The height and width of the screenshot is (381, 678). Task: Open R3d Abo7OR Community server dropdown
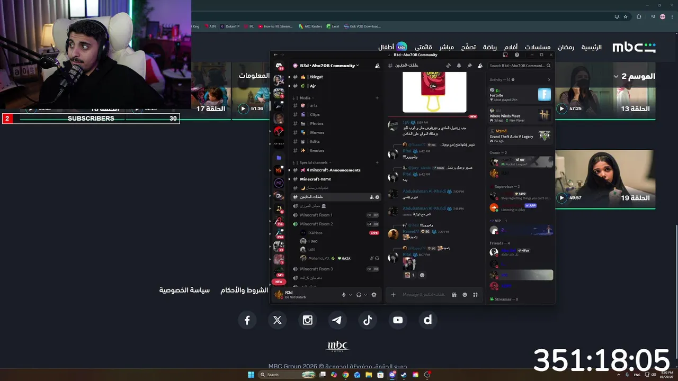[329, 66]
